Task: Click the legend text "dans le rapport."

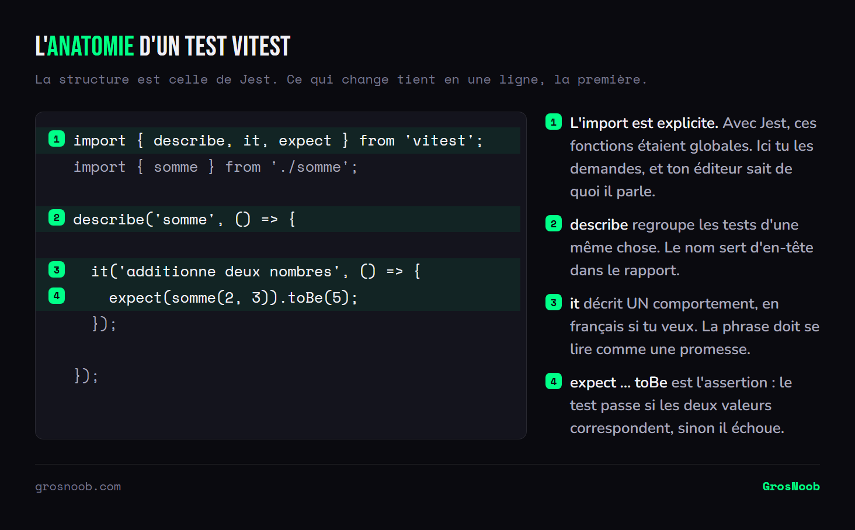Action: coord(625,271)
